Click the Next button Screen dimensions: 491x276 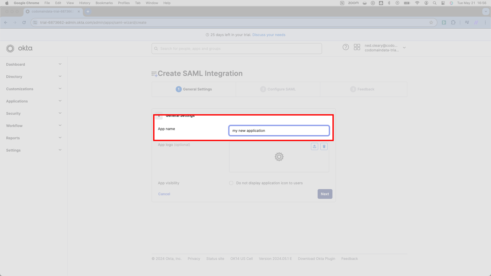(x=325, y=194)
